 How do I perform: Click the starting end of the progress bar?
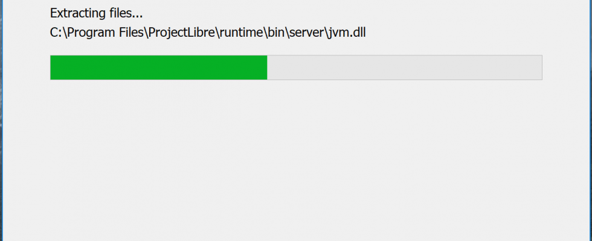coord(52,67)
